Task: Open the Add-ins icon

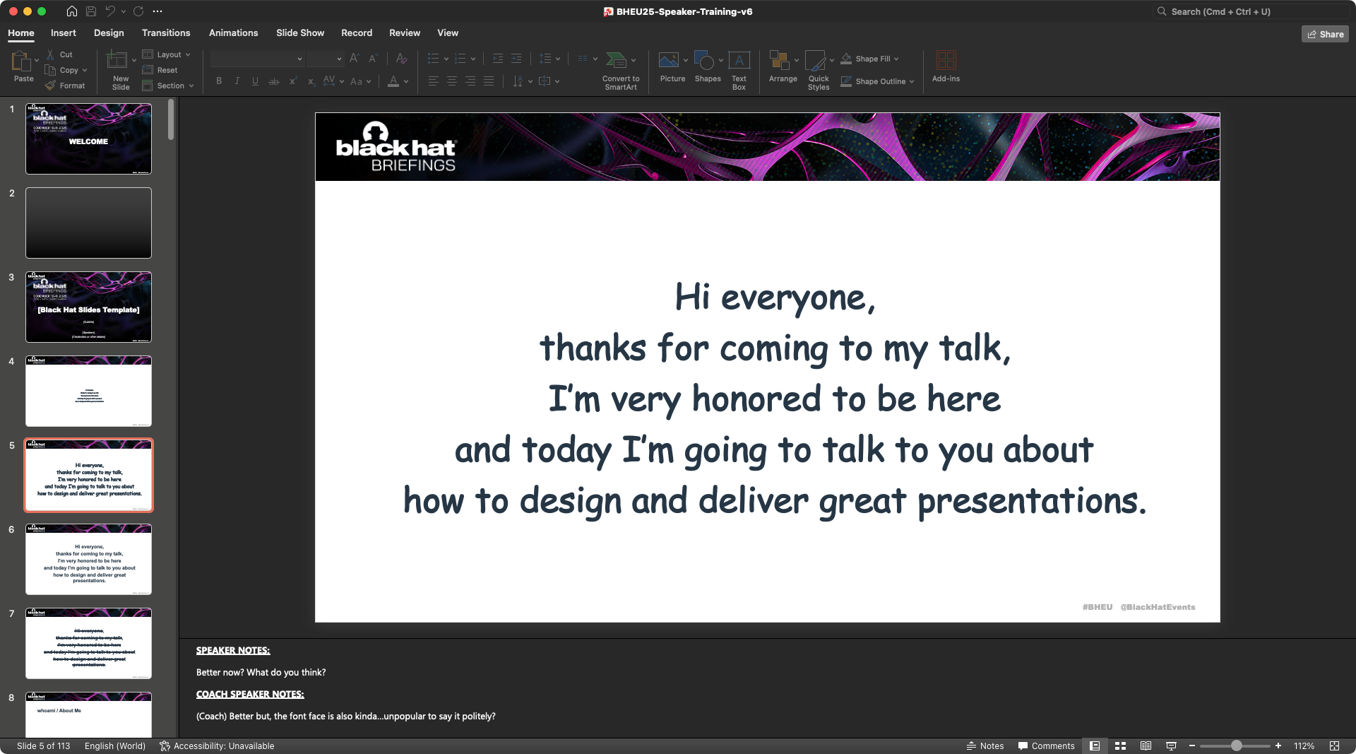Action: (x=945, y=61)
